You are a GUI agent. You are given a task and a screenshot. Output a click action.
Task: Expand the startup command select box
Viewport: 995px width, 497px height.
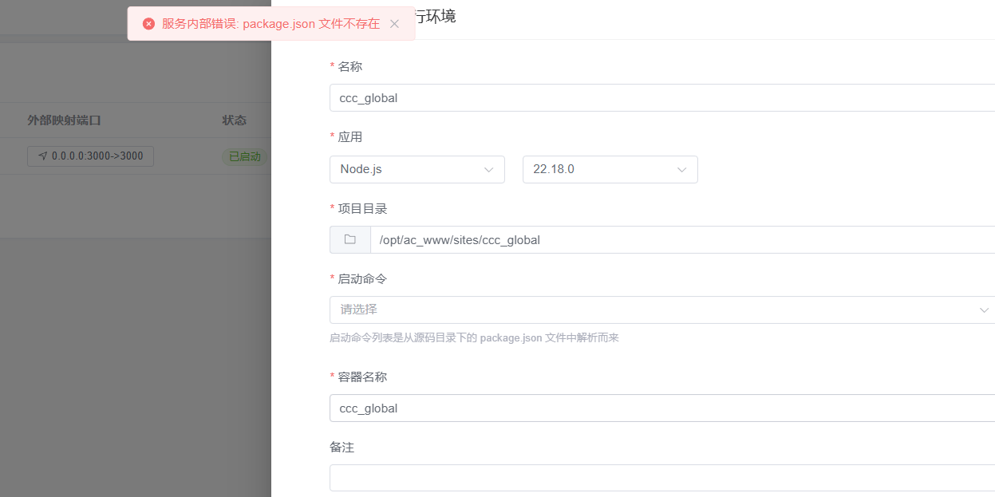(x=662, y=310)
